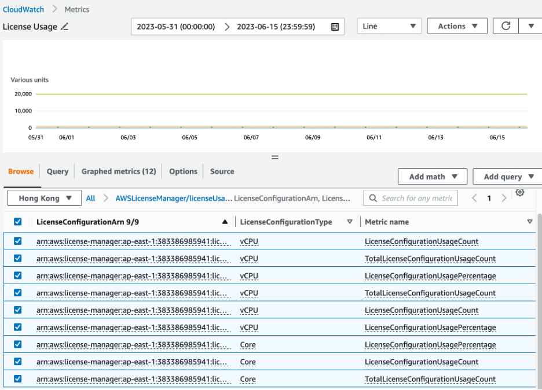Click the refresh graph icon

point(506,26)
